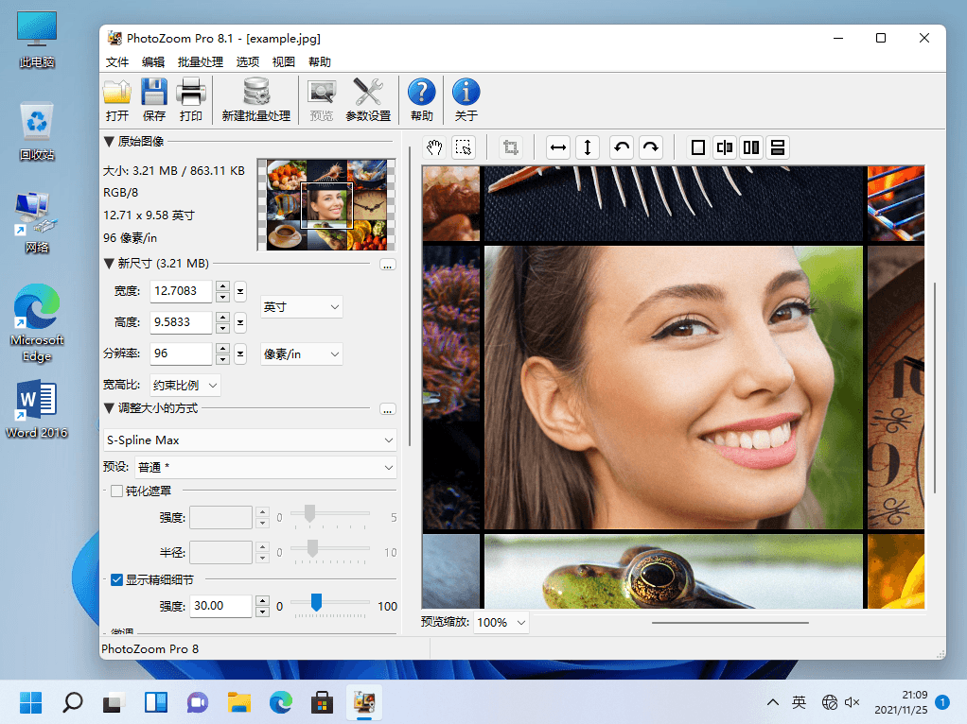967x724 pixels.
Task: Switch to single preview view
Action: click(x=698, y=147)
